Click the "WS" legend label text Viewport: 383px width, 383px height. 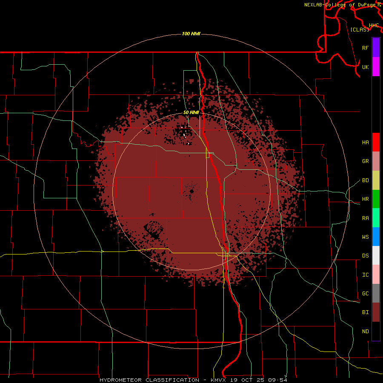tap(365, 237)
